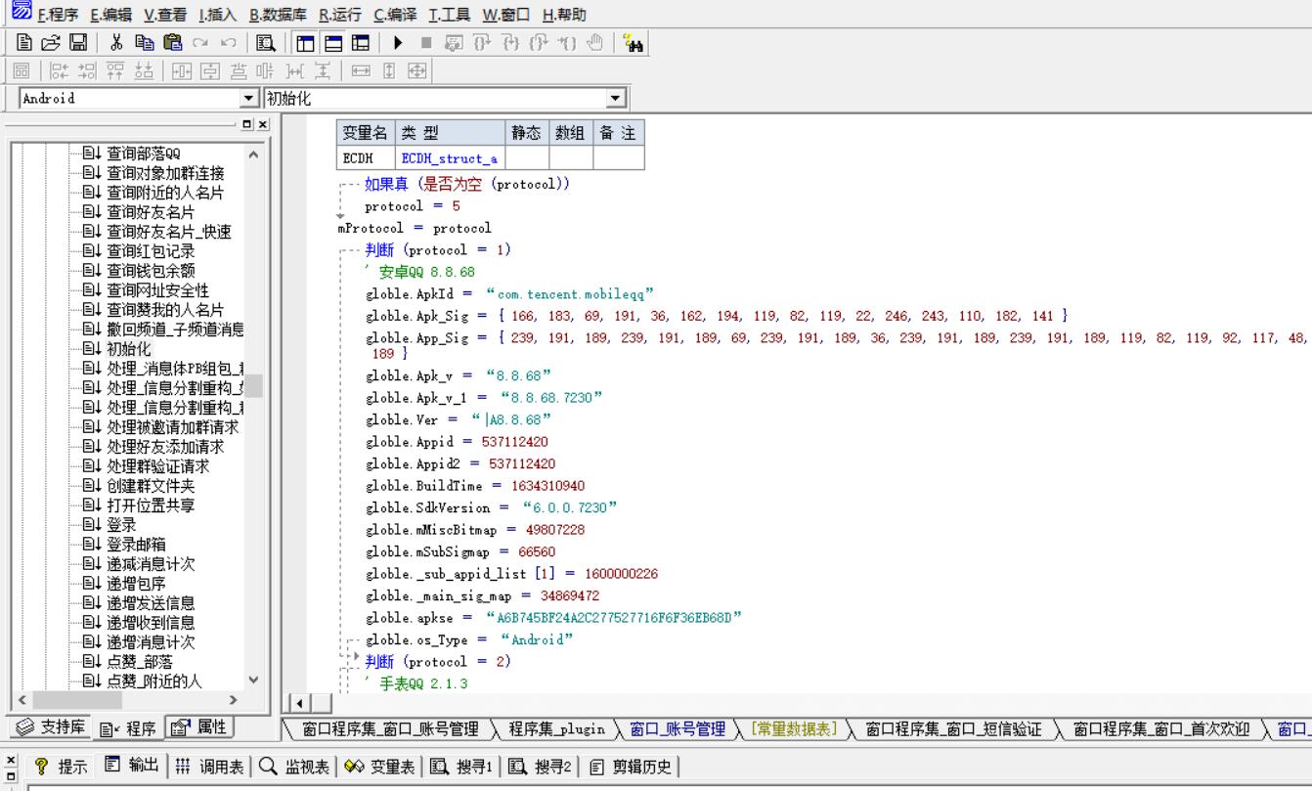Select 查询部落QQ in the tree
Screen dimensions: 1312x791
tap(143, 154)
